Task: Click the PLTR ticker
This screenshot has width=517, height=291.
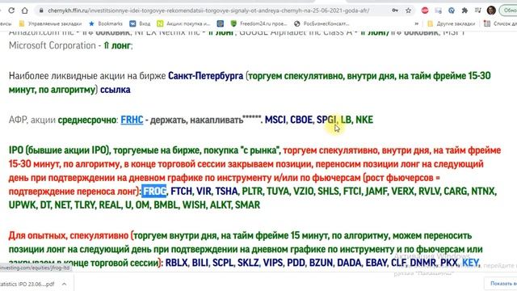Action: click(x=252, y=192)
